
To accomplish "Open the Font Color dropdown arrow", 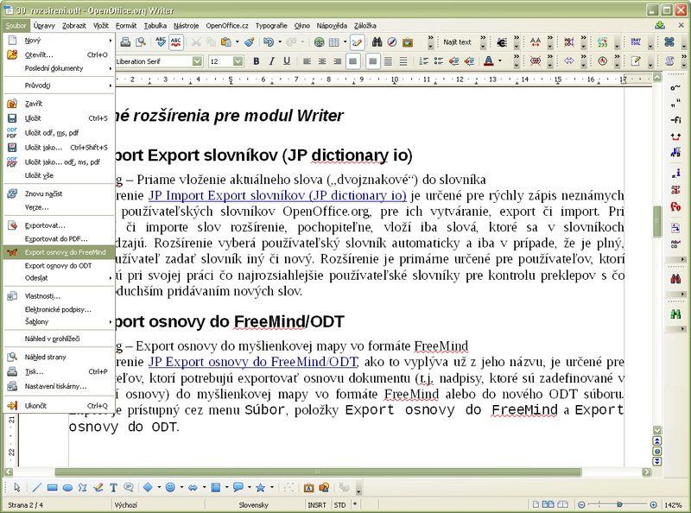I will click(500, 61).
